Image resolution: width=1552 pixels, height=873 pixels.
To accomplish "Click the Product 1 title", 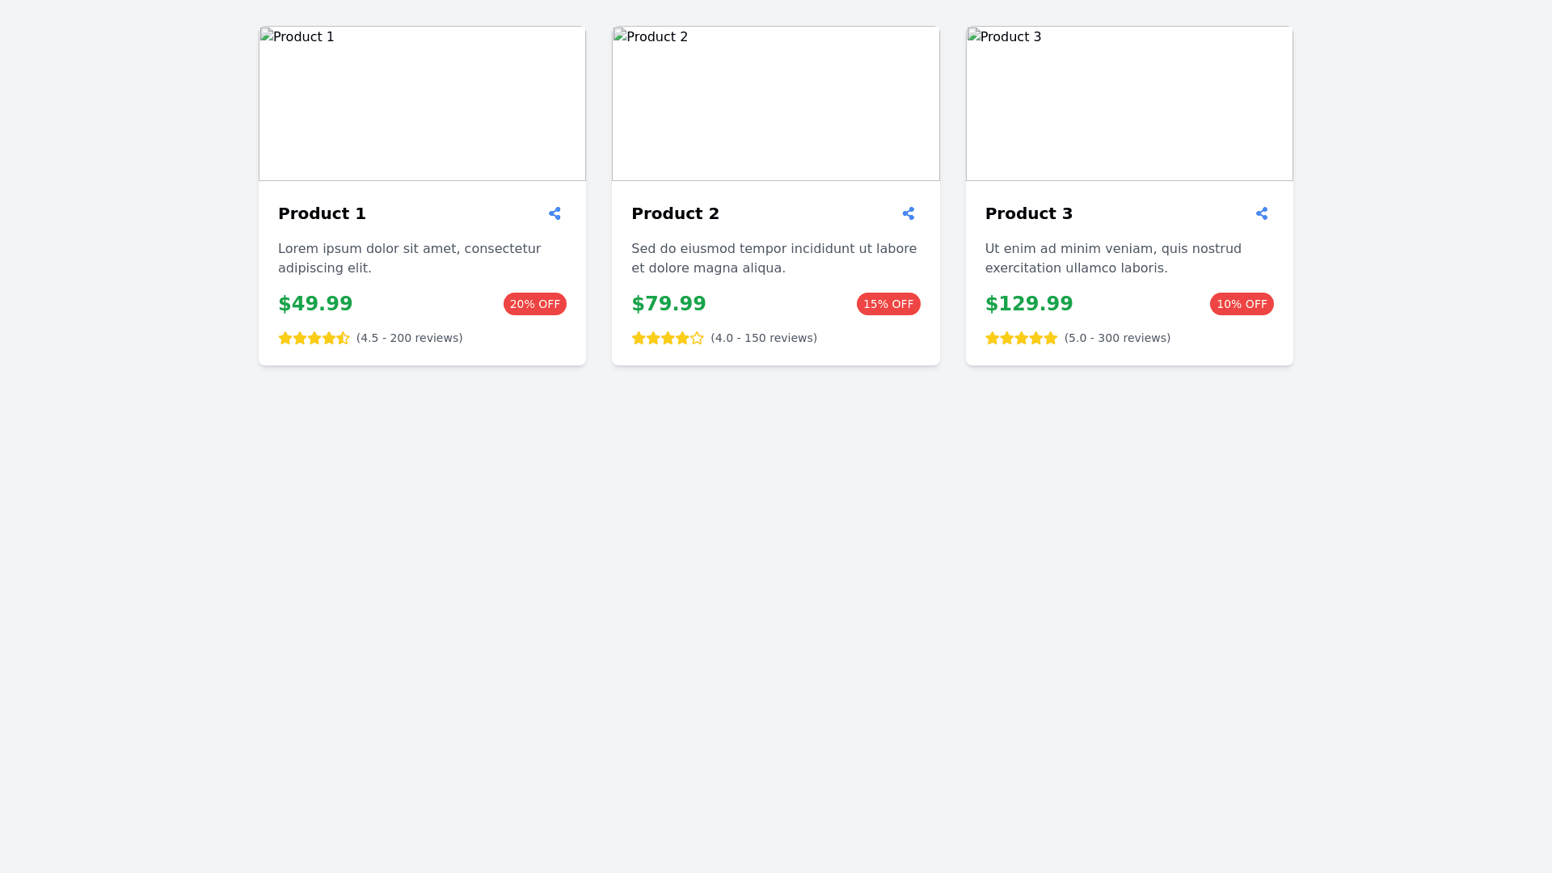I will tap(322, 213).
